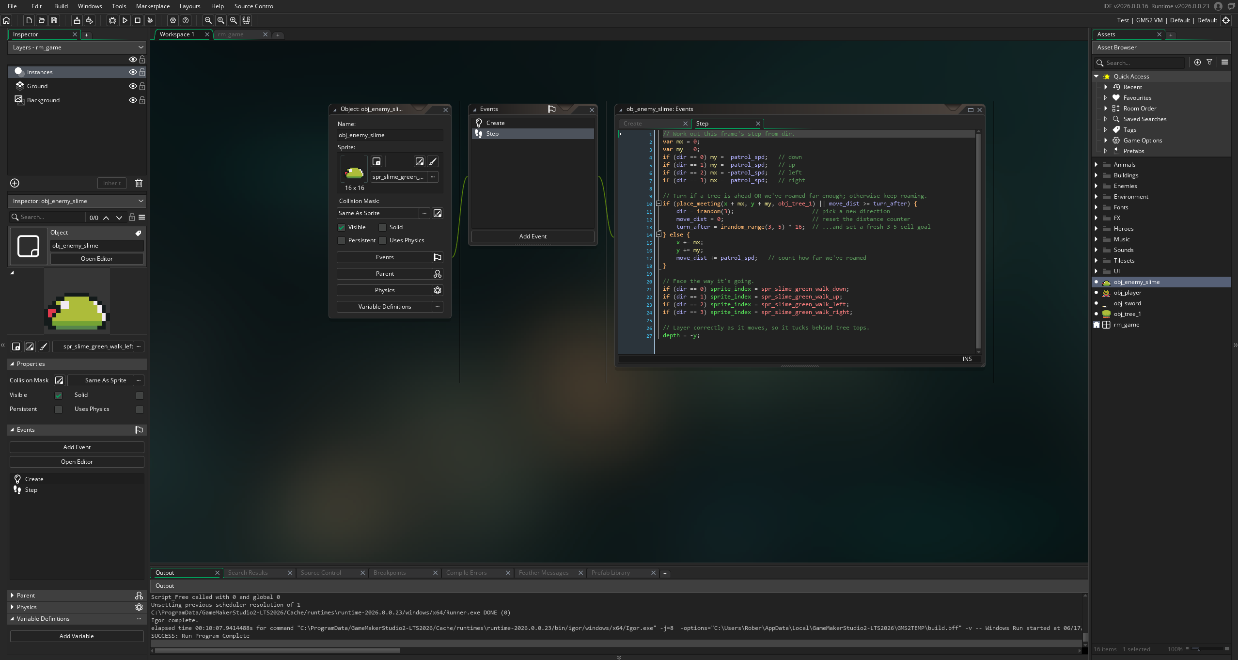Screen dimensions: 1238x660
Task: Expand the Physics section in Inspector
Action: point(12,607)
